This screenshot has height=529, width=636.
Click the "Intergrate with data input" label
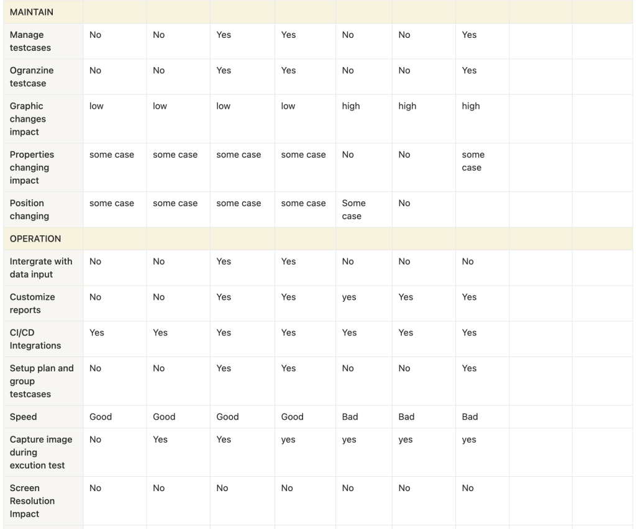point(41,268)
